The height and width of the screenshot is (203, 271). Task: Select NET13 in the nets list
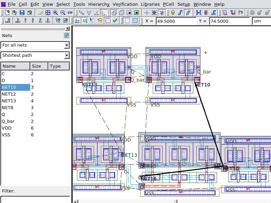point(9,101)
